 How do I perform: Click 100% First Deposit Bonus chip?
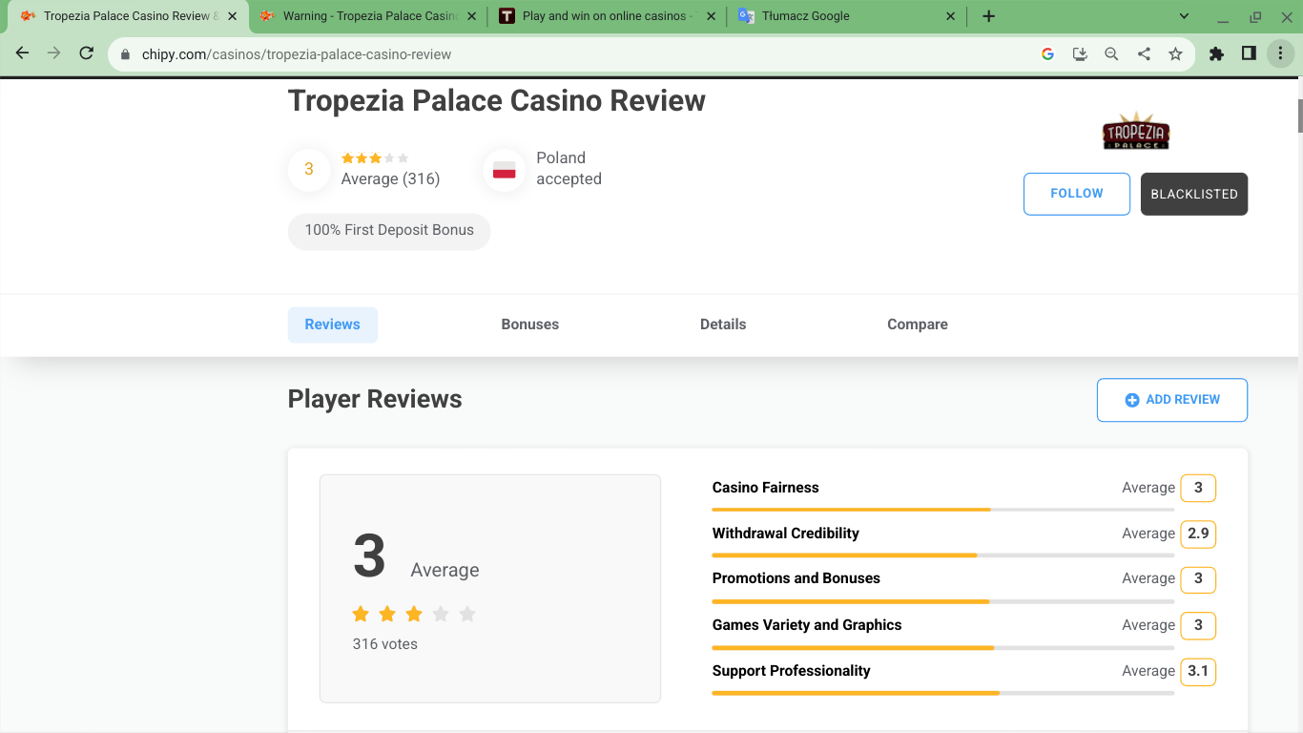point(389,231)
